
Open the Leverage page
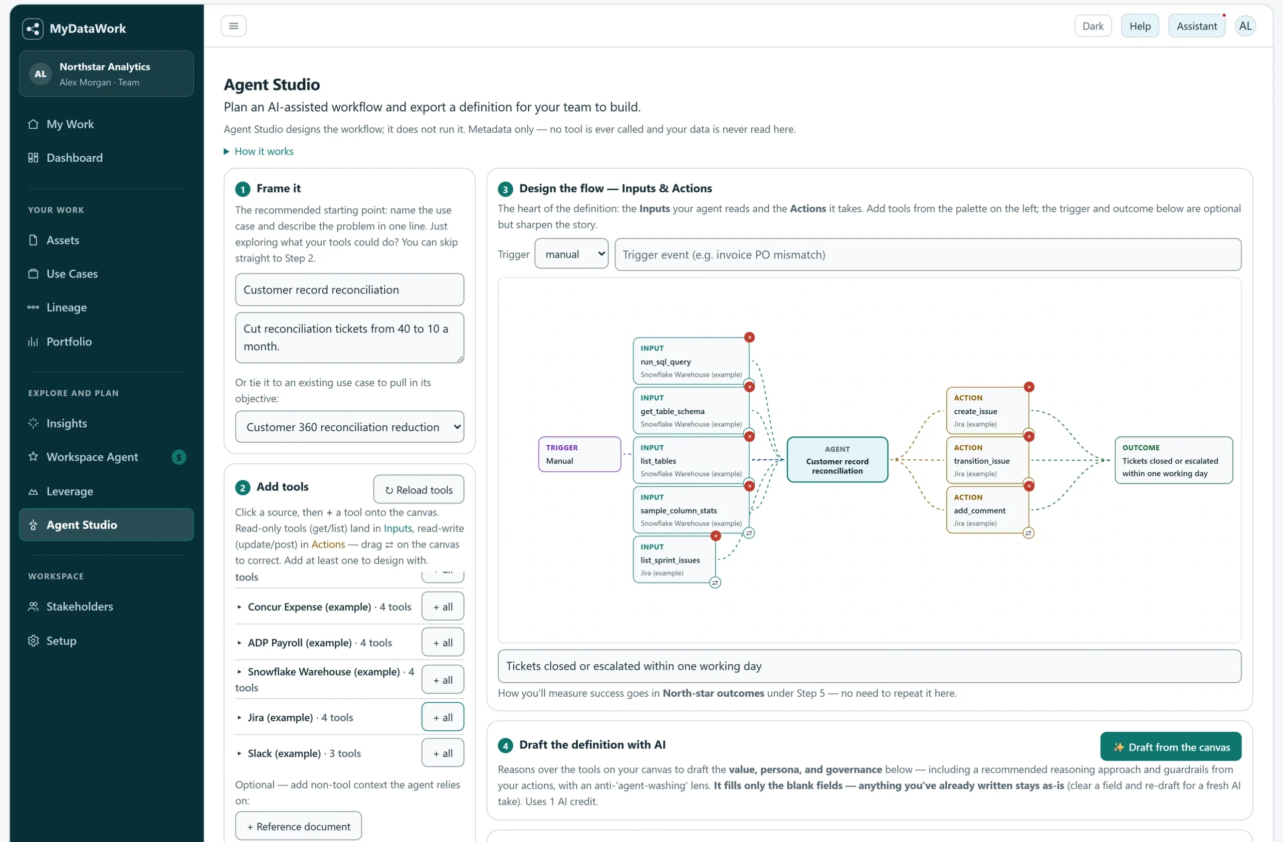pyautogui.click(x=107, y=491)
